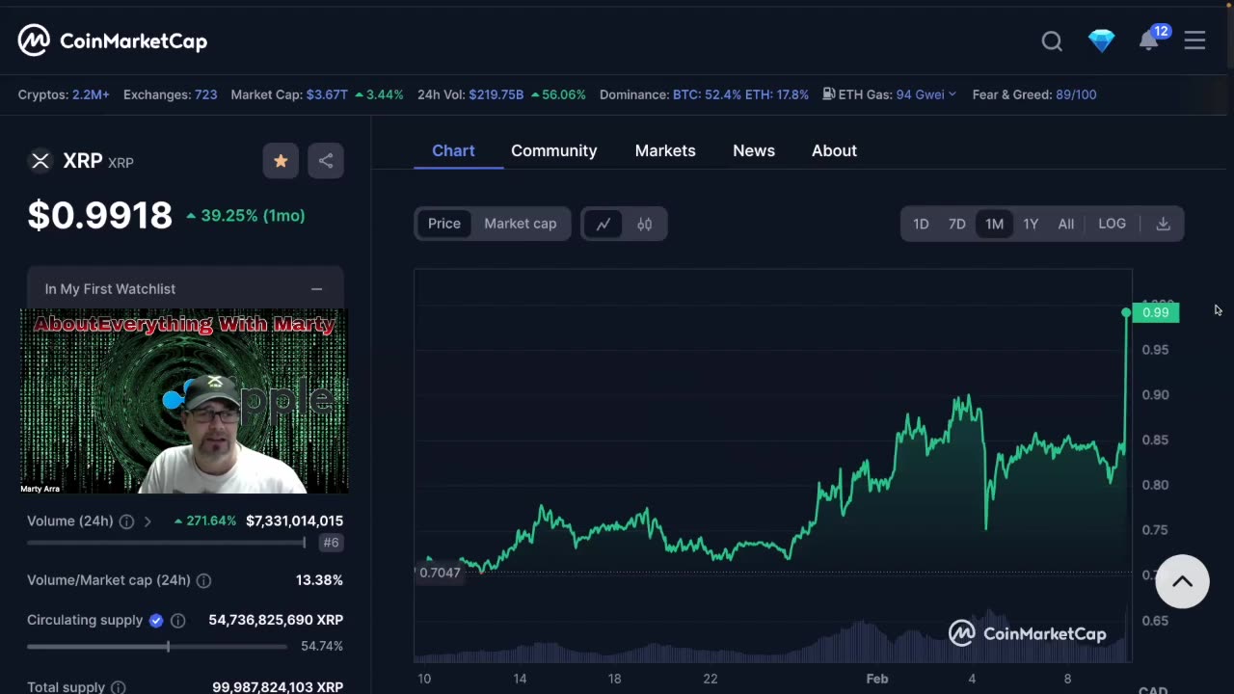Toggle the XRP watchlist star

coord(281,161)
